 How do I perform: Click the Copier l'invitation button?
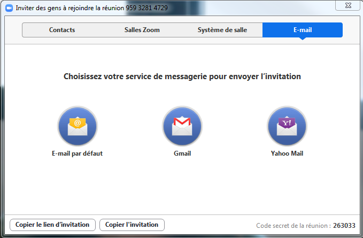132,225
